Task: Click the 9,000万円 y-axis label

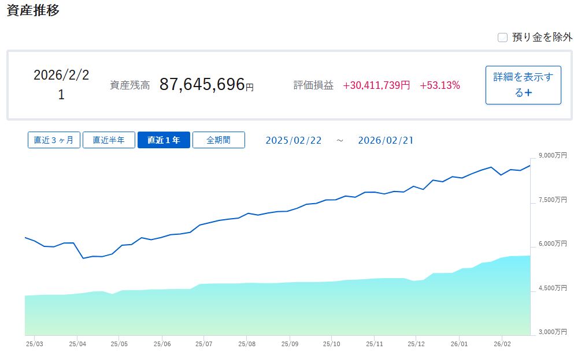Action: tap(553, 156)
